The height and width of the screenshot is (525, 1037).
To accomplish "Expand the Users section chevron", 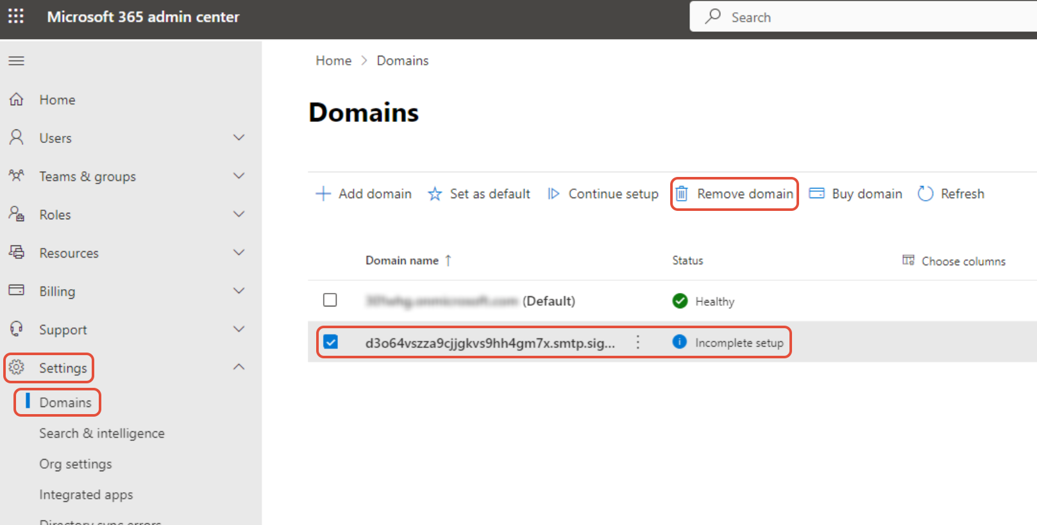I will (x=239, y=137).
